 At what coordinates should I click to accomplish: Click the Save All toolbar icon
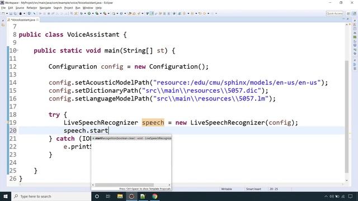[15, 13]
